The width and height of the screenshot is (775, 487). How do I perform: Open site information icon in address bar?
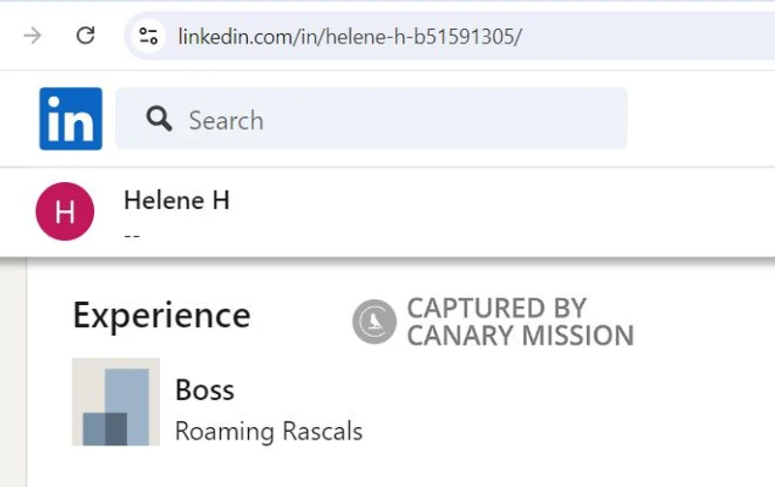pyautogui.click(x=148, y=36)
